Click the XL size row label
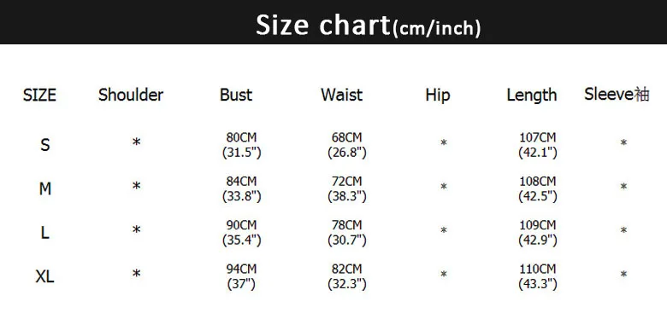 coord(44,276)
